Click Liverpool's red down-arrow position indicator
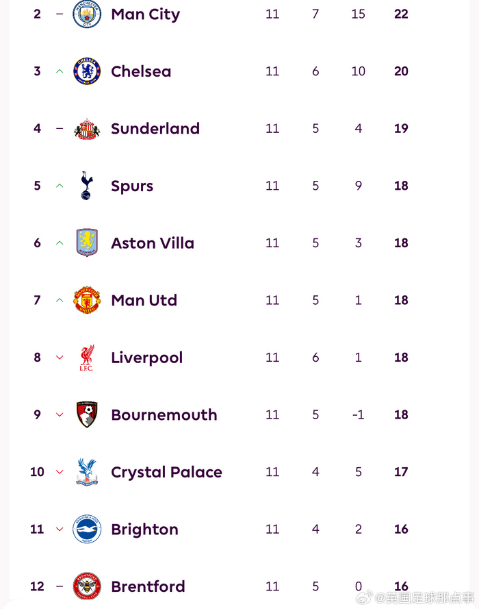The height and width of the screenshot is (609, 479). (60, 358)
